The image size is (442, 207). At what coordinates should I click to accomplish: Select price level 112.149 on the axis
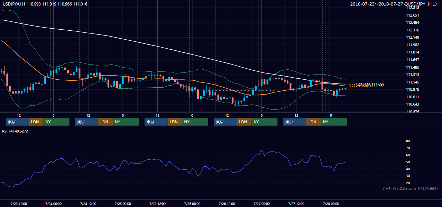pyautogui.click(x=413, y=37)
